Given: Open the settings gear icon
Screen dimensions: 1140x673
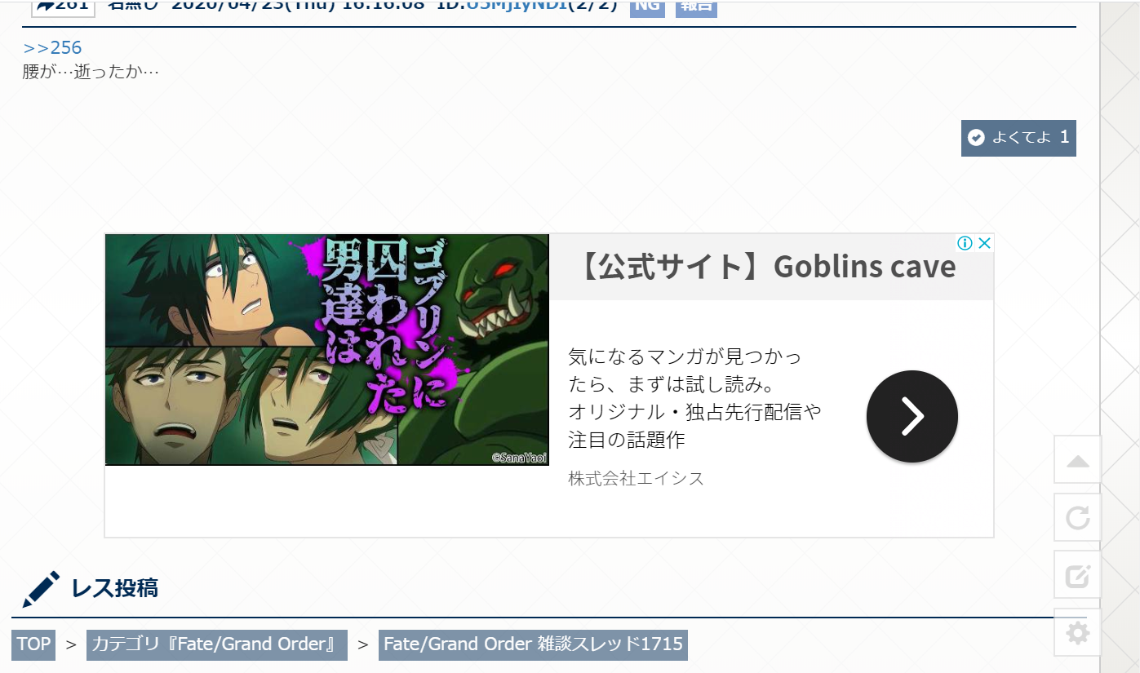Looking at the screenshot, I should pyautogui.click(x=1078, y=632).
